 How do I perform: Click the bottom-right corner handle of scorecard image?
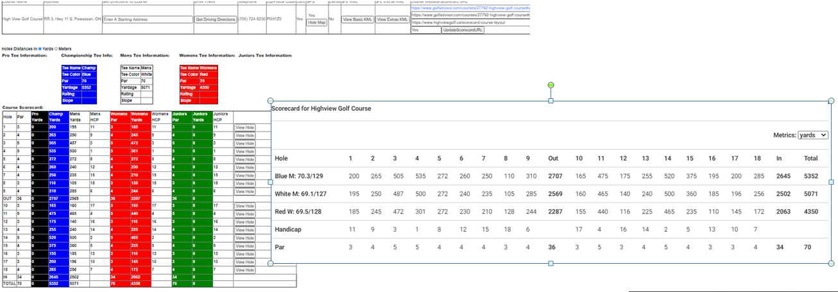(832, 263)
